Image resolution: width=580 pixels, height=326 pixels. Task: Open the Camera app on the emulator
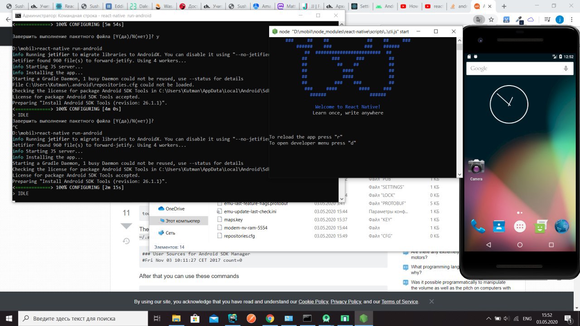point(476,168)
